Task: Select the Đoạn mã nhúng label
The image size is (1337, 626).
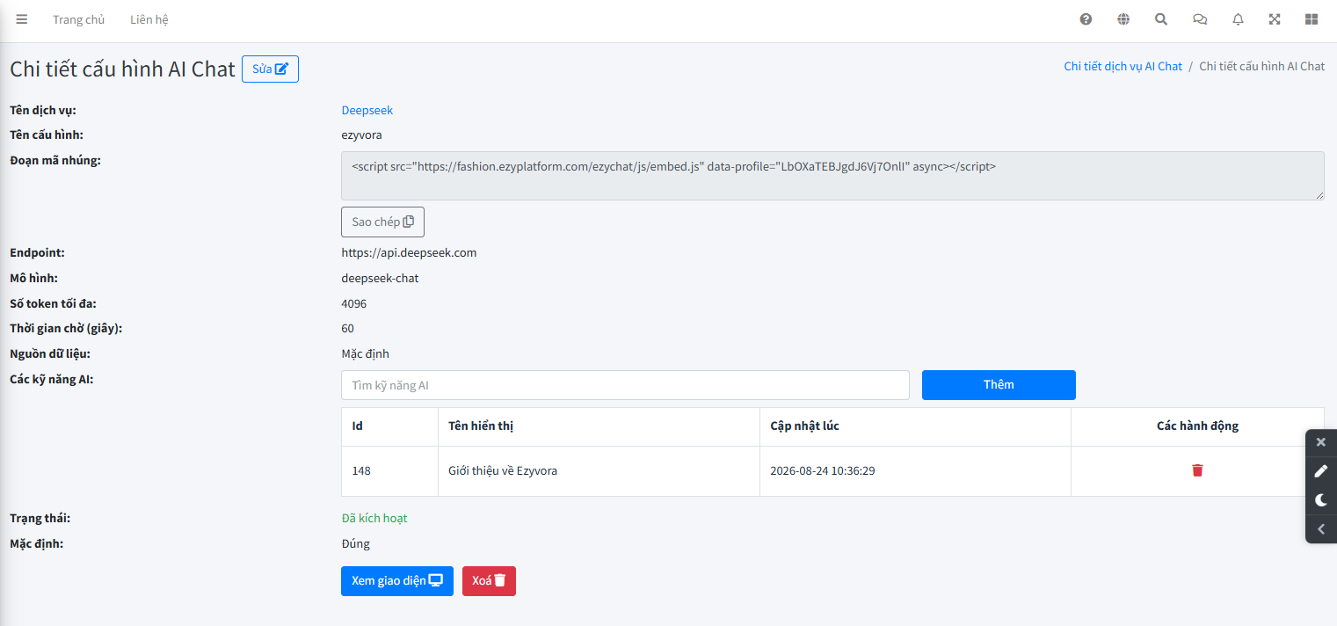Action: pos(55,160)
